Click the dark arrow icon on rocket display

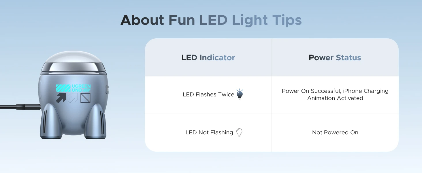pos(61,98)
